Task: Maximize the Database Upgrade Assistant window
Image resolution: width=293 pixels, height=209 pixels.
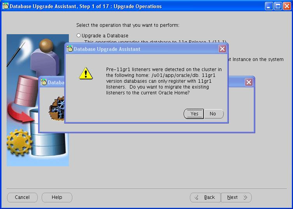Action: 278,6
